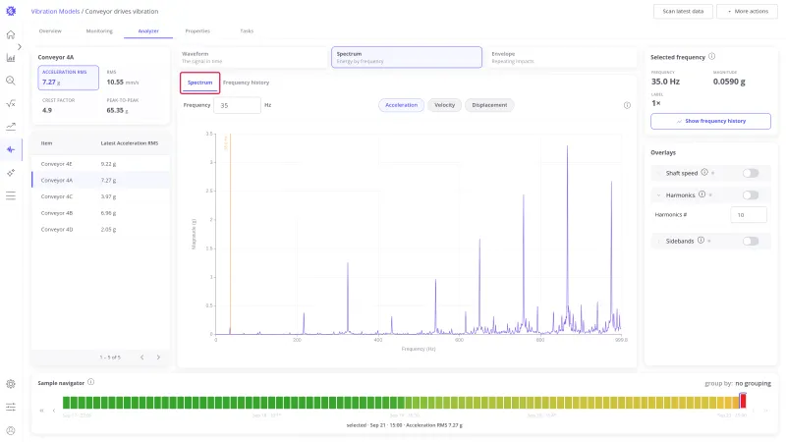
Task: Open the Home icon in sidebar
Action: tap(11, 34)
